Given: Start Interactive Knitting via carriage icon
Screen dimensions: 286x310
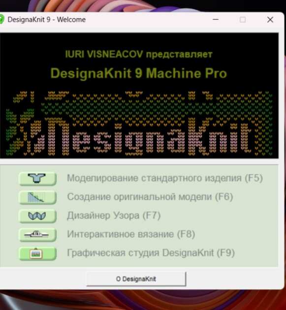Looking at the screenshot, I should (37, 235).
